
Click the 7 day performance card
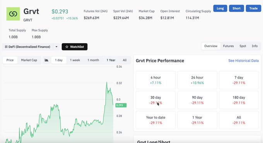coord(239,80)
